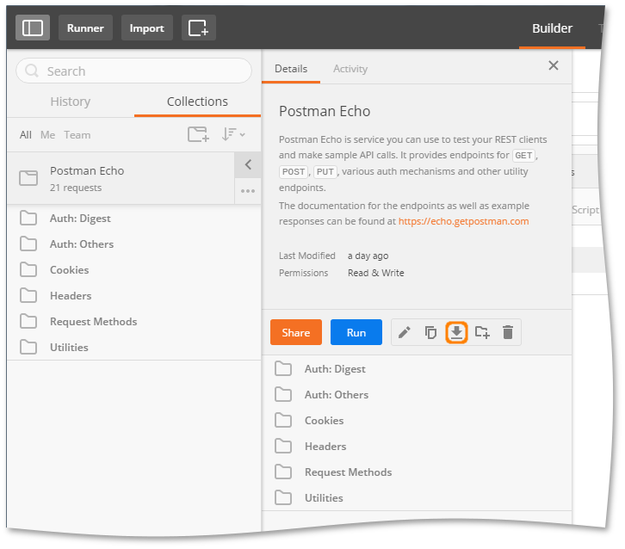The height and width of the screenshot is (549, 625).
Task: Delete the collection with trash icon
Action: pos(508,332)
